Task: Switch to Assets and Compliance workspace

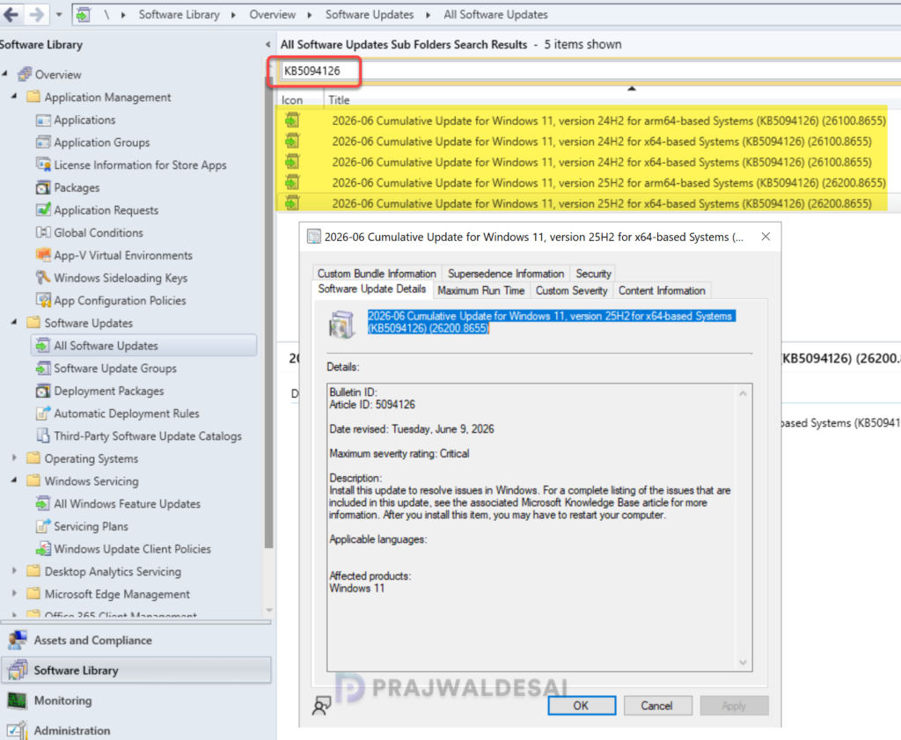Action: (x=136, y=640)
